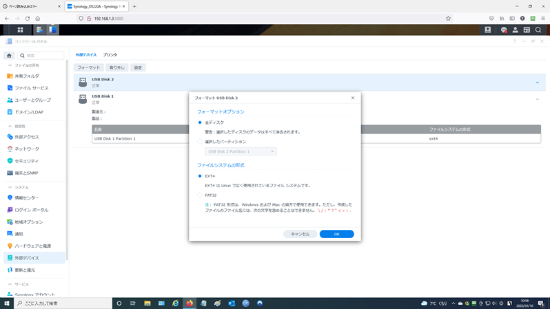Bookmark this page star icon
The height and width of the screenshot is (309, 550).
tap(448, 18)
